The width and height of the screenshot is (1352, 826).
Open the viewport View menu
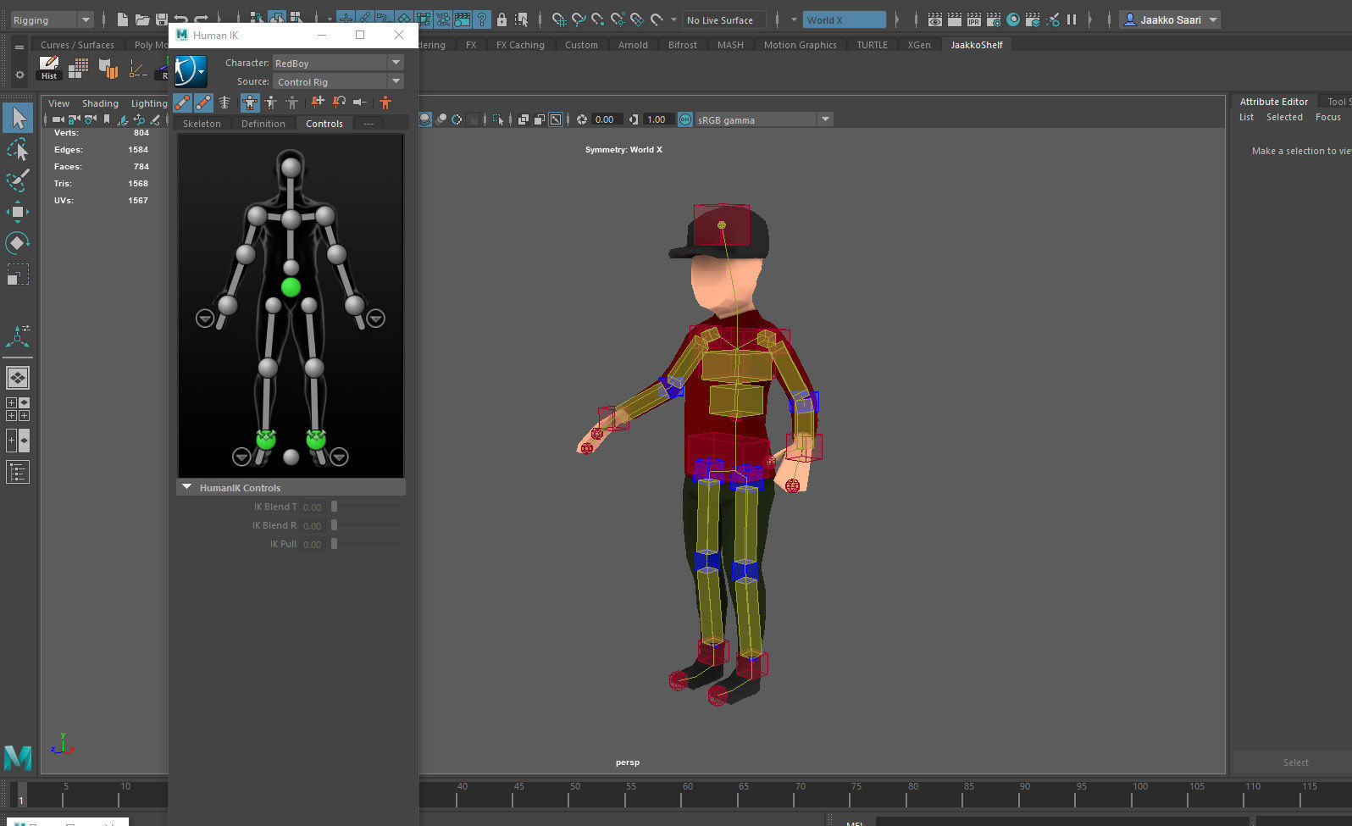[x=58, y=103]
